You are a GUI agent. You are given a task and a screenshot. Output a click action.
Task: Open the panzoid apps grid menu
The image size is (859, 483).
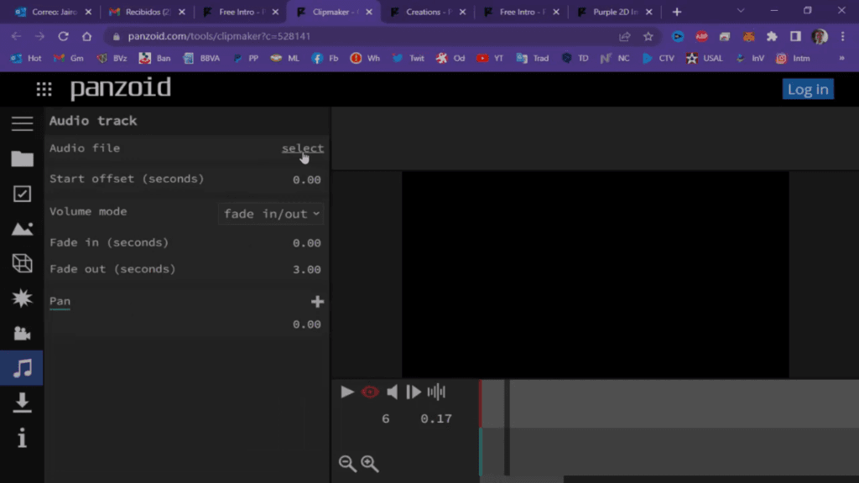tap(44, 90)
